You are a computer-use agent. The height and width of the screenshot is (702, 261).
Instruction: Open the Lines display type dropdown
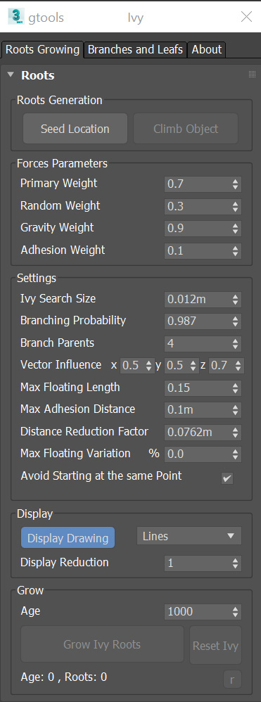[189, 536]
